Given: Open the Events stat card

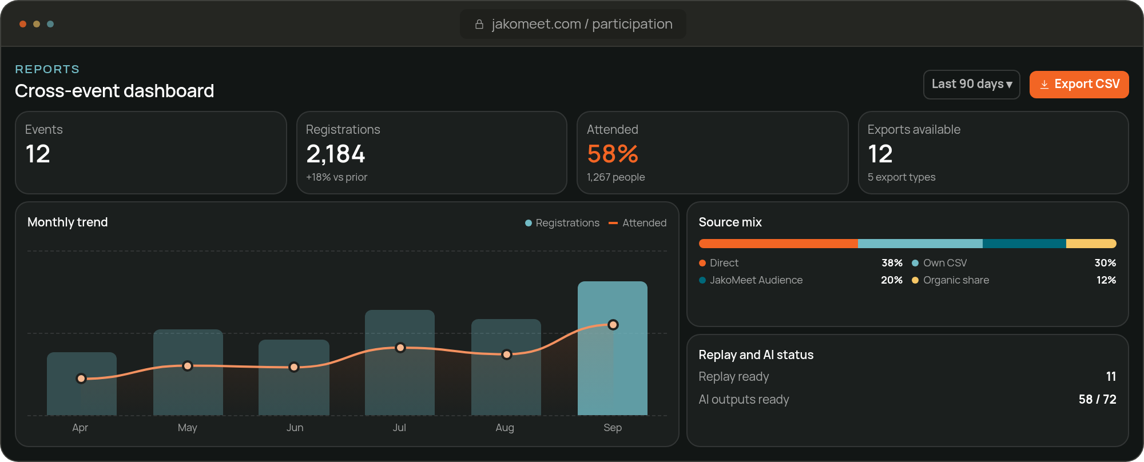Looking at the screenshot, I should [x=151, y=153].
